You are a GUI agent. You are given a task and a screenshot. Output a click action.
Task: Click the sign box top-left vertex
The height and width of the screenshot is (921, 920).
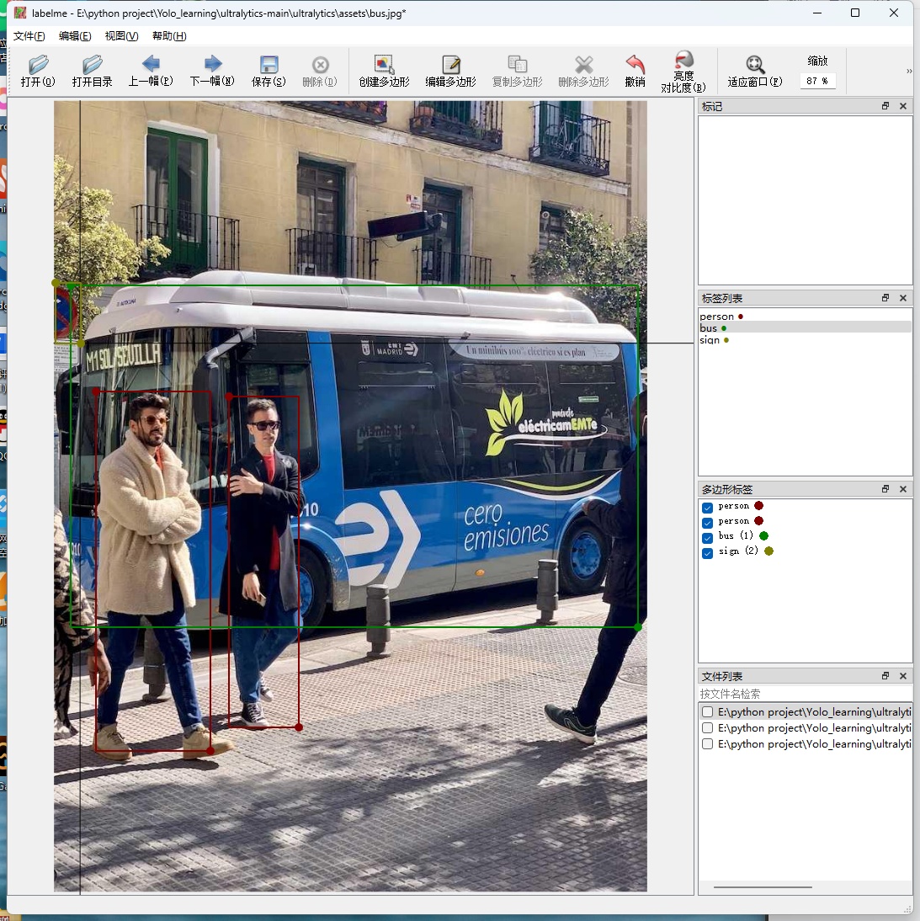coord(56,283)
